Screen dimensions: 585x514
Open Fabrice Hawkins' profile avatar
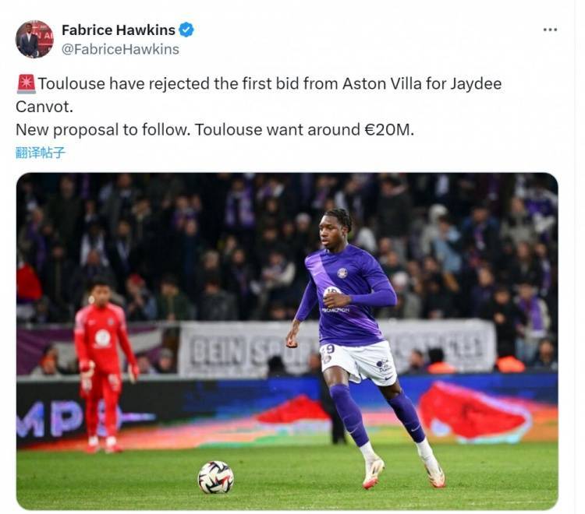click(x=34, y=39)
